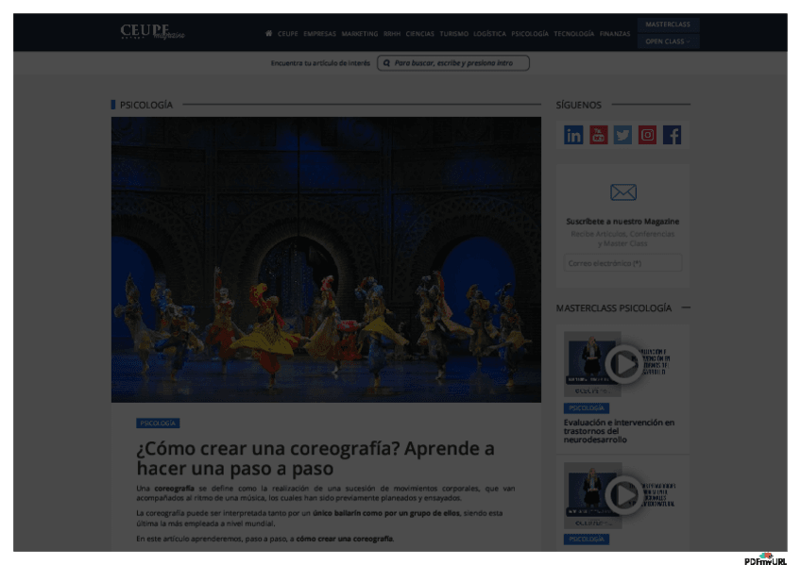Click the YouTube icon under Síguenos

click(599, 135)
